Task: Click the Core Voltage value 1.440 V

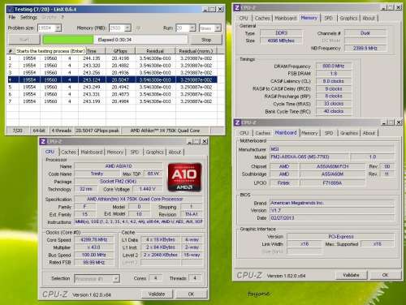Action: 147,189
